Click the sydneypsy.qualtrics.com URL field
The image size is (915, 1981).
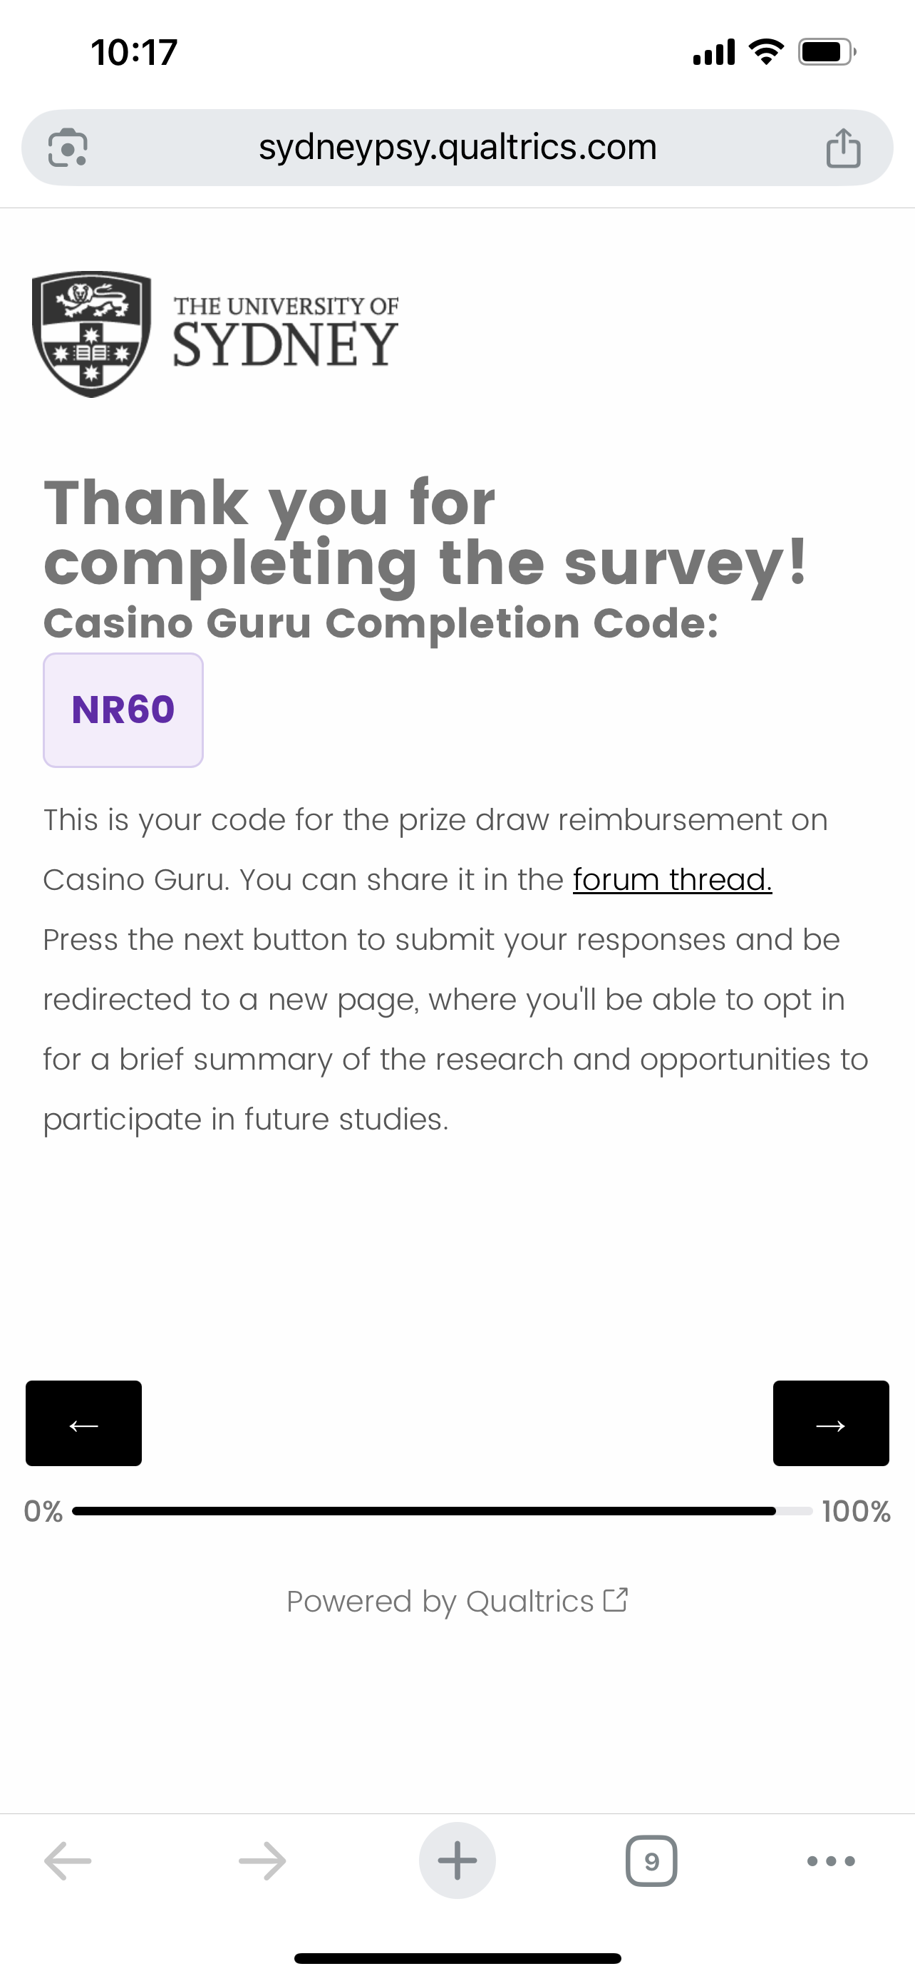pyautogui.click(x=457, y=148)
